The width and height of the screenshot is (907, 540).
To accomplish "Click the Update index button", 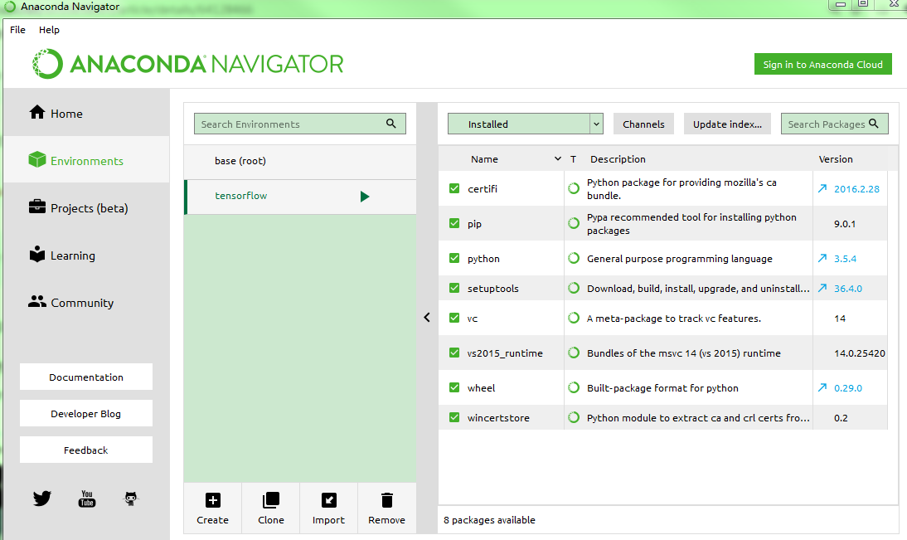I will [x=727, y=124].
